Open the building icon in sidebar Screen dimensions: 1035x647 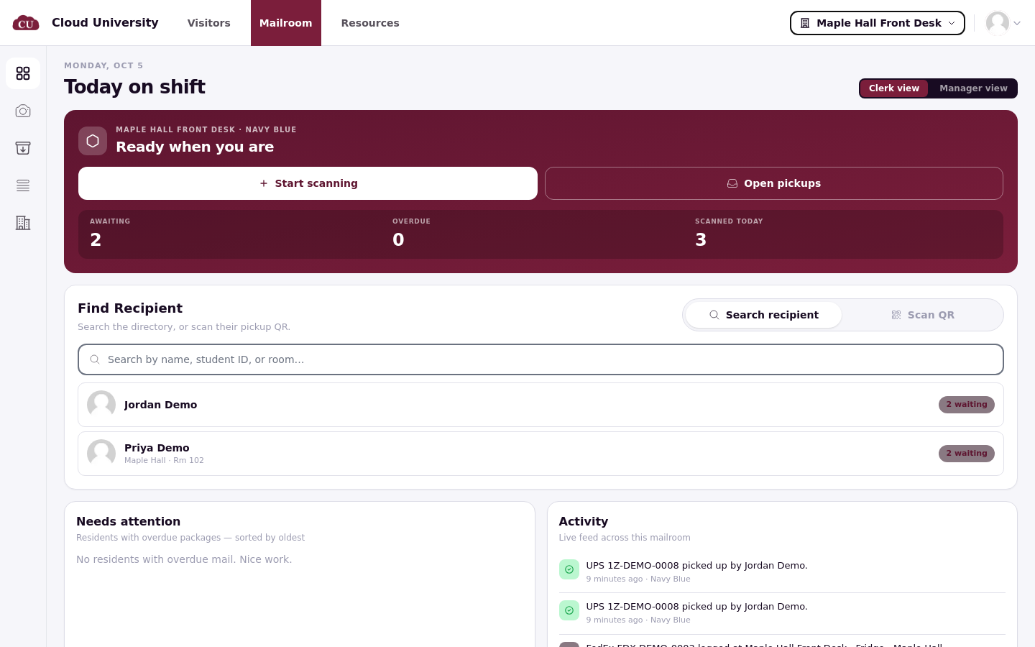(x=23, y=223)
